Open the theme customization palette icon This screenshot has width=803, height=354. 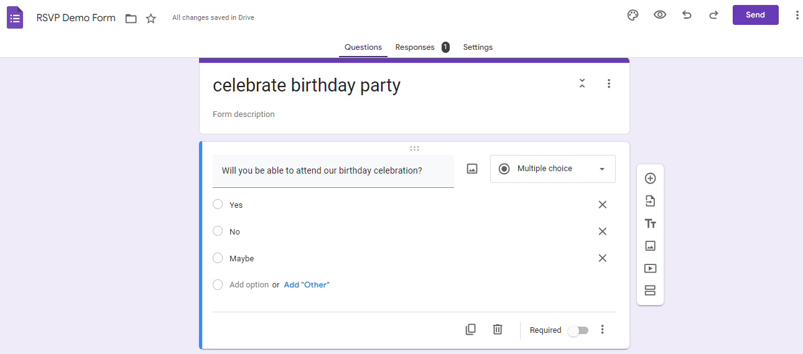pos(633,15)
